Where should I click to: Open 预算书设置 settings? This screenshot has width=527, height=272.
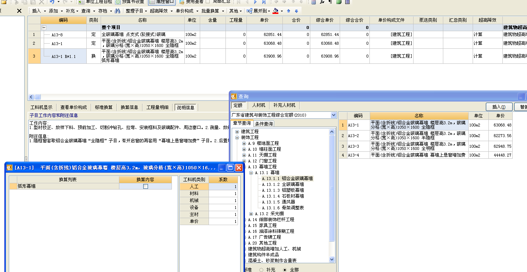(x=130, y=2)
